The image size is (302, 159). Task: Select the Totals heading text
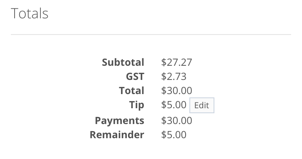(x=30, y=13)
